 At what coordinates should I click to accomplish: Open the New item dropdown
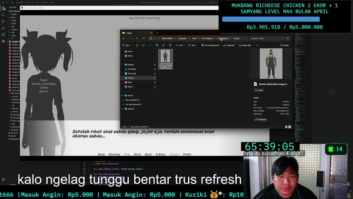pyautogui.click(x=127, y=45)
